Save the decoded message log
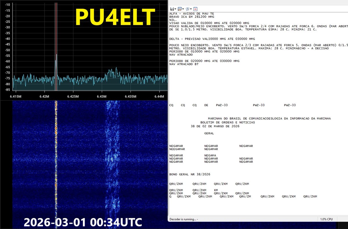The width and height of the screenshot is (348, 229). click(x=172, y=9)
